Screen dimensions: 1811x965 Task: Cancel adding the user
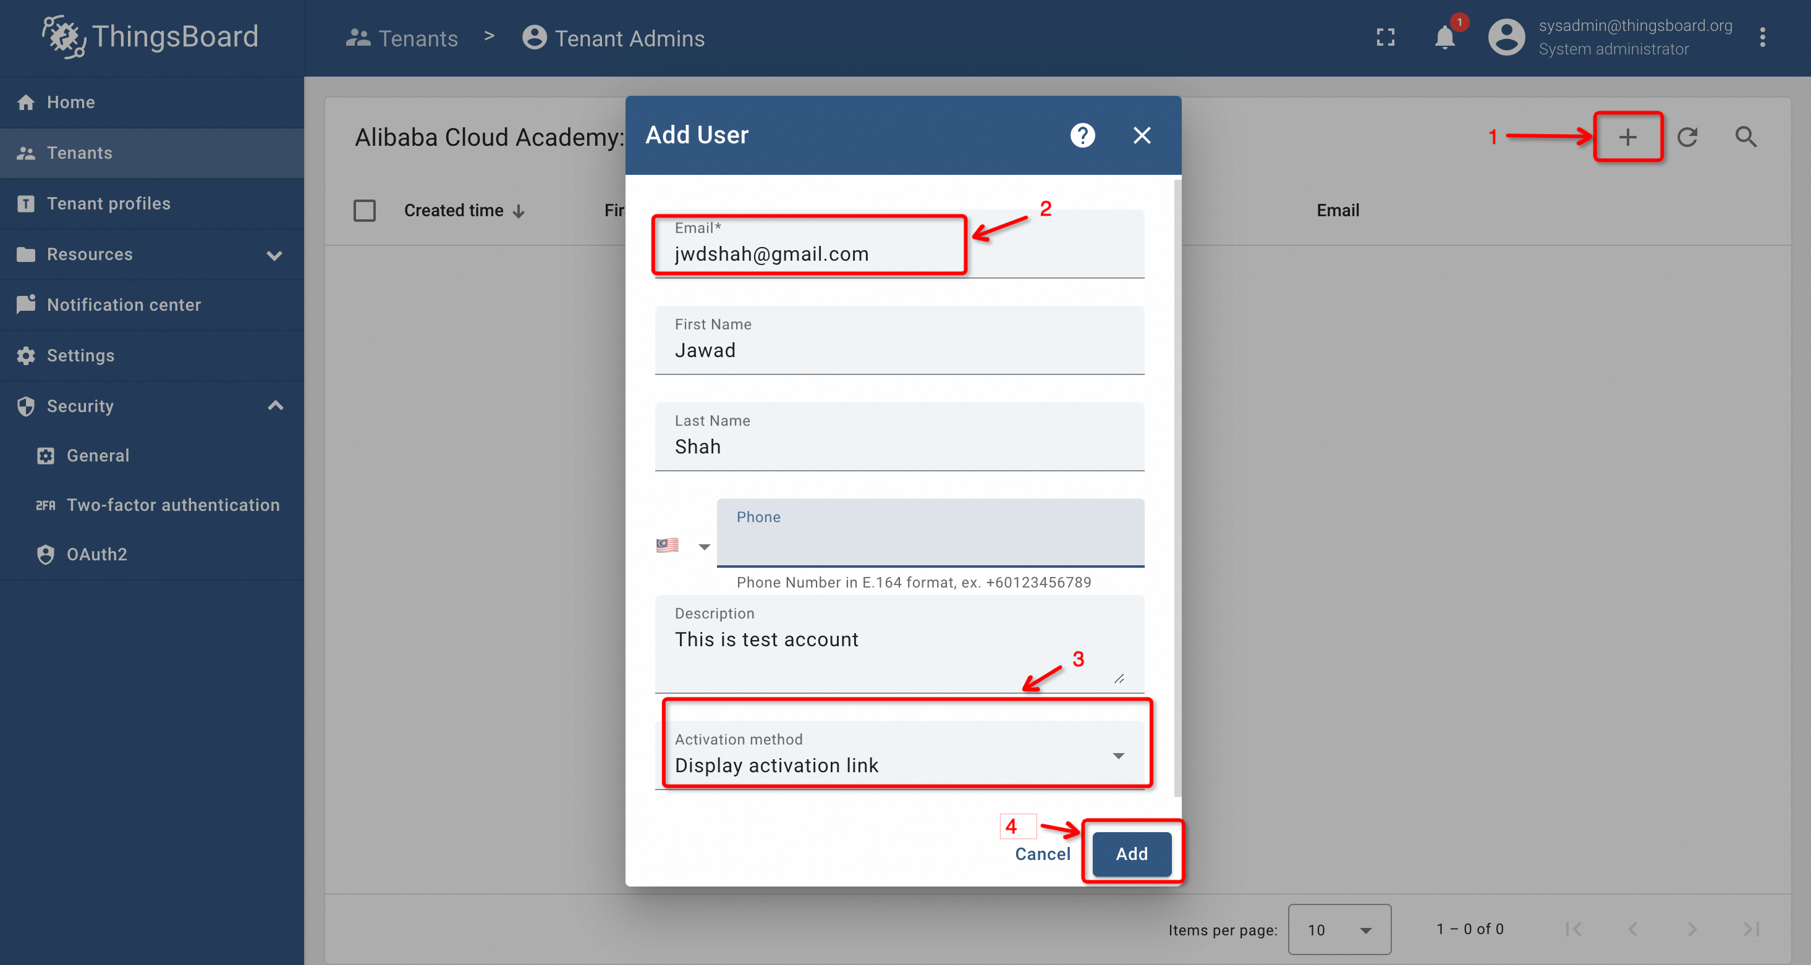(1042, 854)
